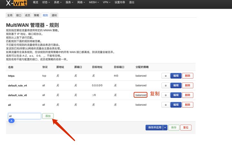This screenshot has height=155, width=232.
Task: Click the tcp protocol cell
Action: point(44,76)
